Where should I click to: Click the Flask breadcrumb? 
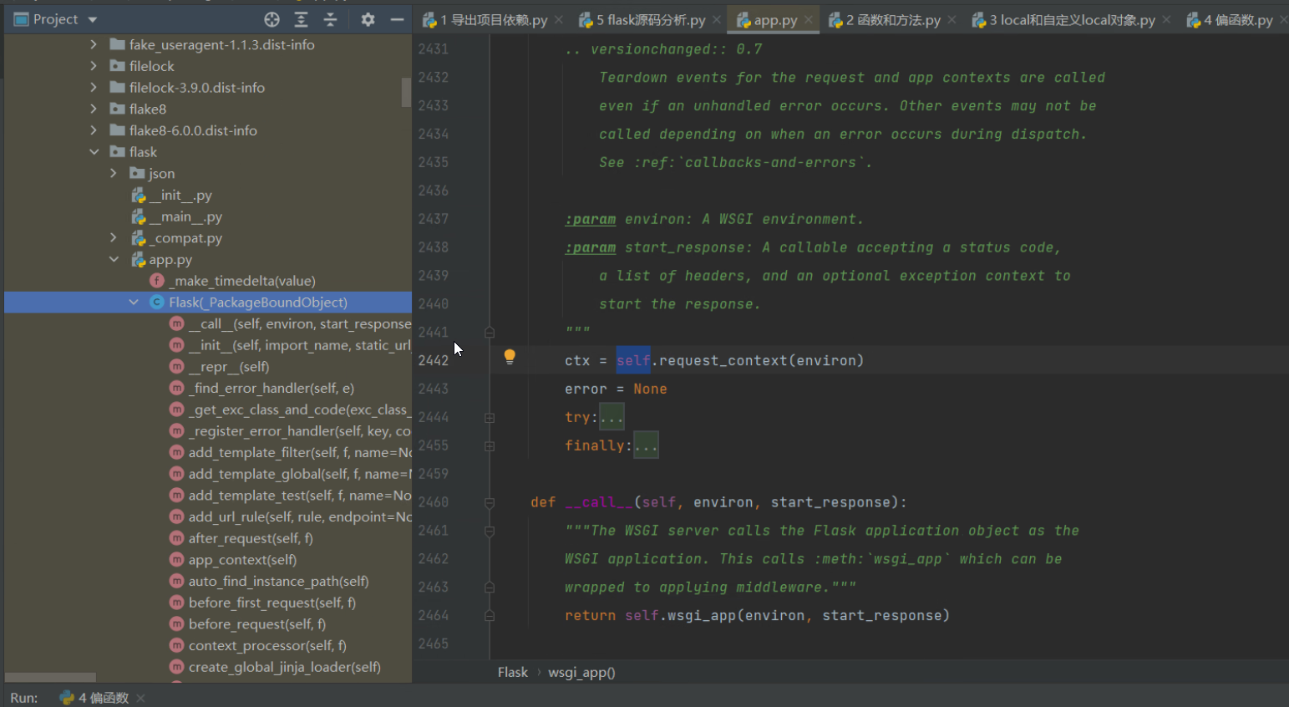(x=513, y=672)
